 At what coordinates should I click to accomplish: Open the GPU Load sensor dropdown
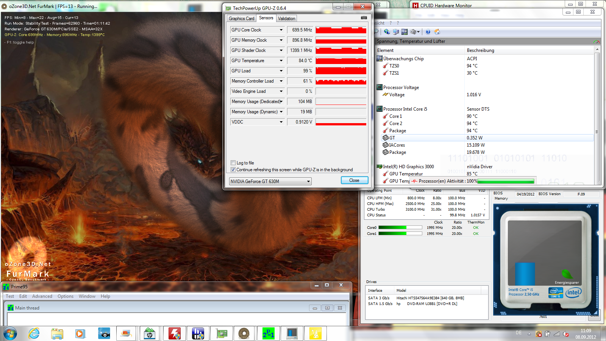[x=281, y=71]
